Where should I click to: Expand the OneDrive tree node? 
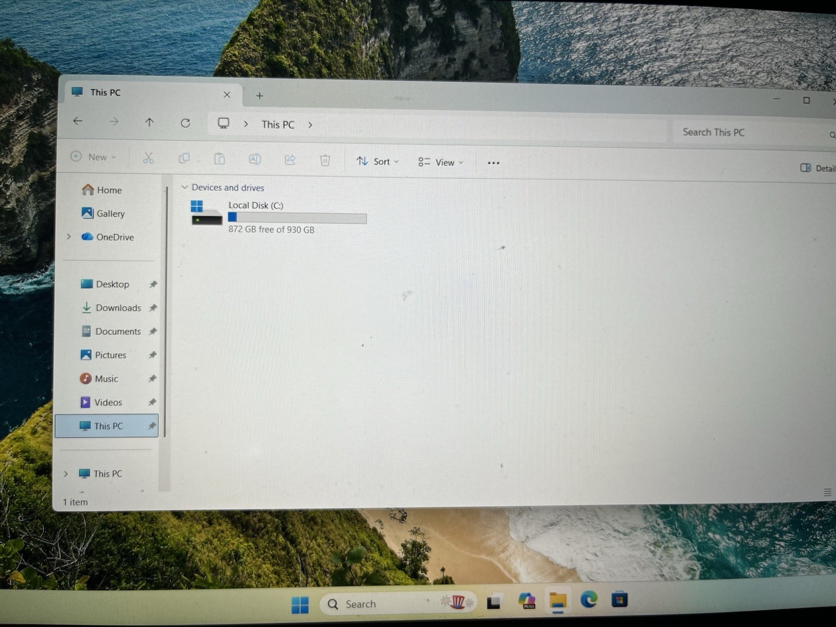69,237
